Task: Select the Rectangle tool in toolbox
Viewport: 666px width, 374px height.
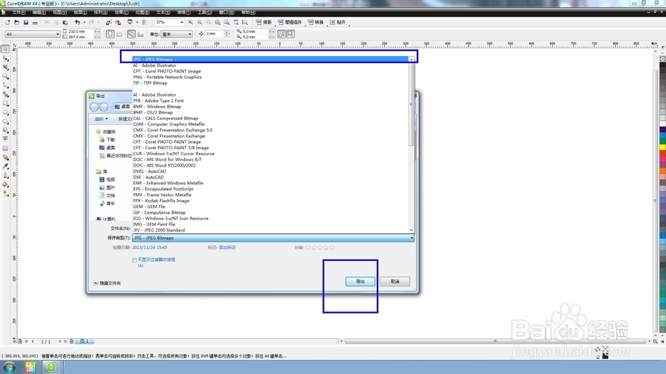Action: (x=5, y=103)
